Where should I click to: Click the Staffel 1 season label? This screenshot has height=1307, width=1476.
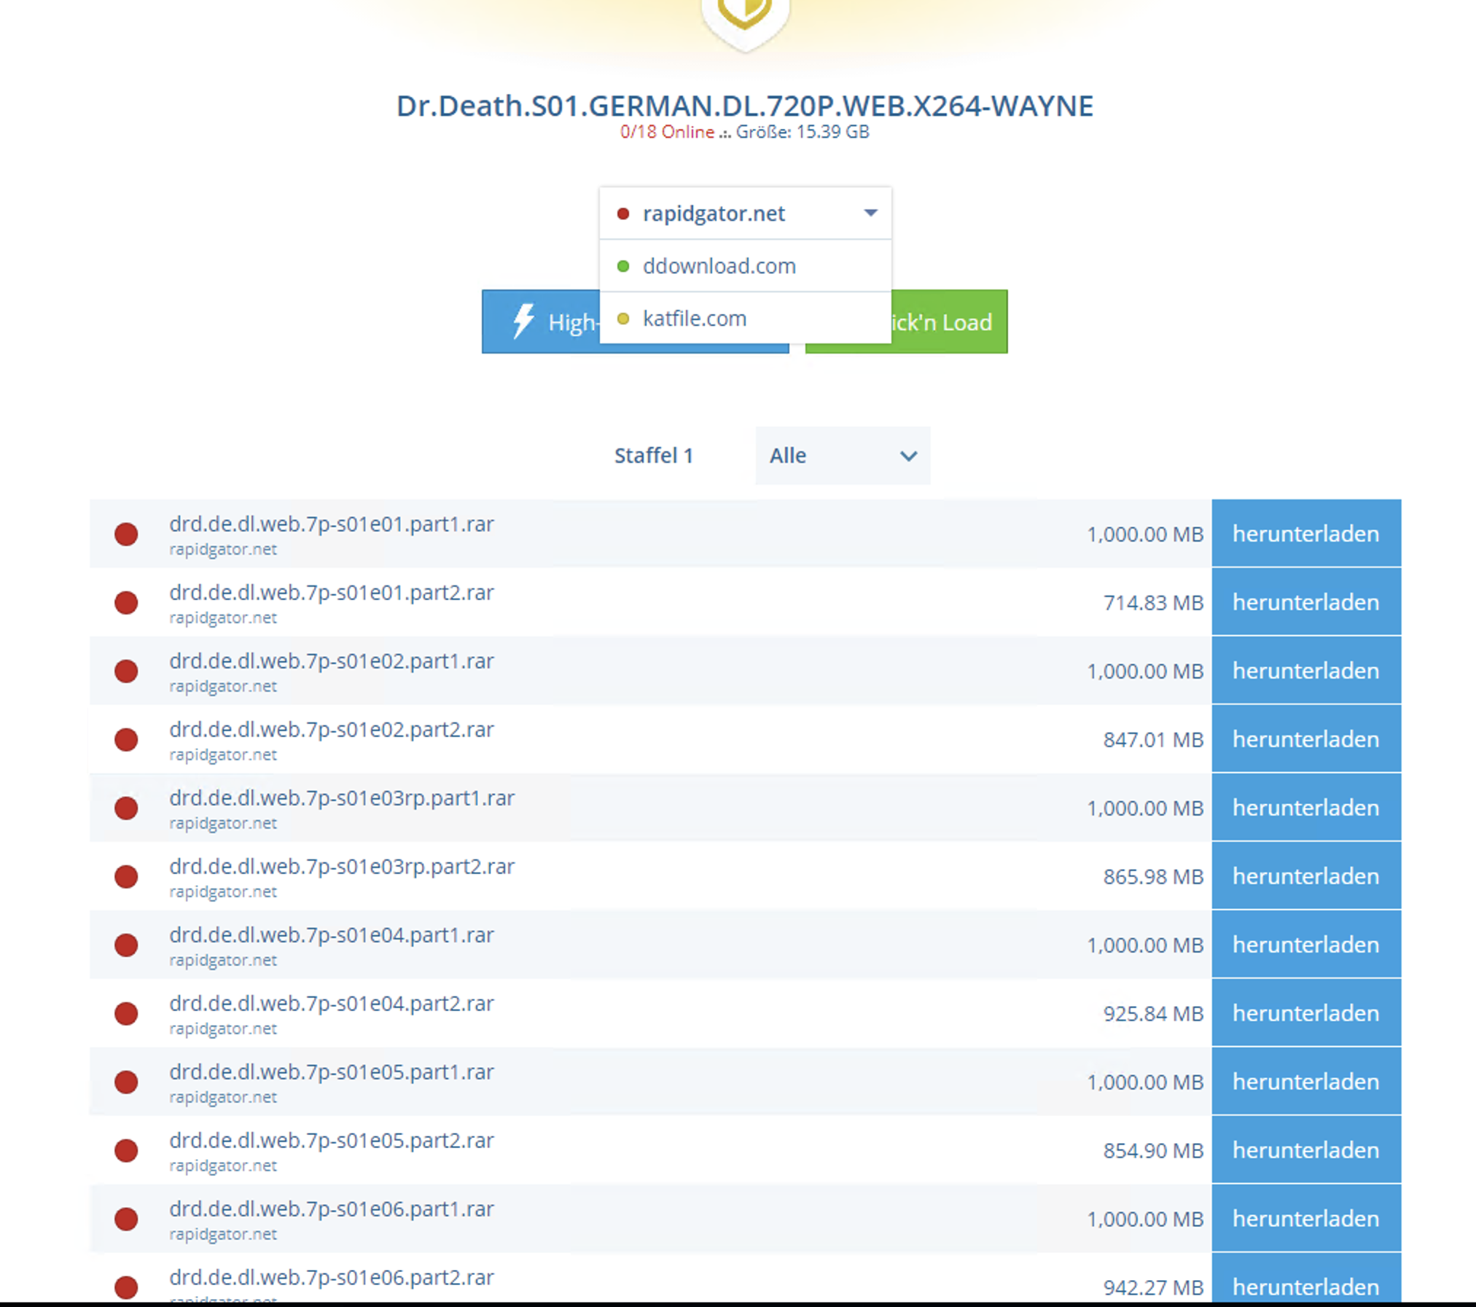point(653,456)
